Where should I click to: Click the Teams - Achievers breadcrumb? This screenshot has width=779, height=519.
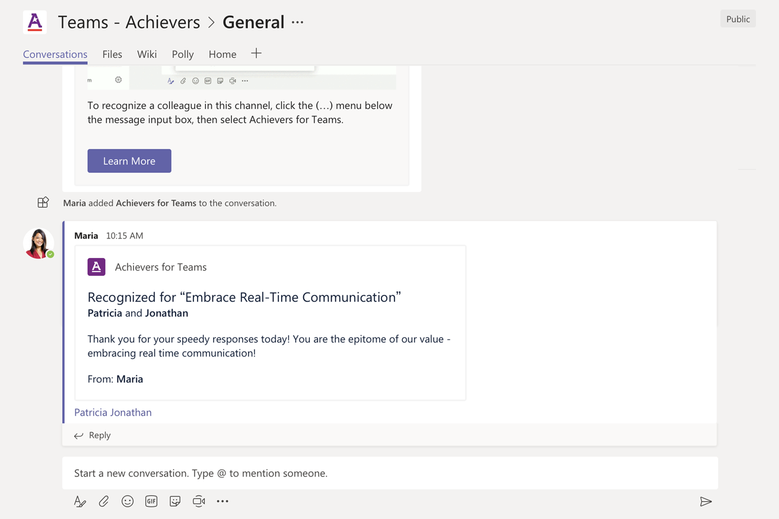[x=129, y=22]
